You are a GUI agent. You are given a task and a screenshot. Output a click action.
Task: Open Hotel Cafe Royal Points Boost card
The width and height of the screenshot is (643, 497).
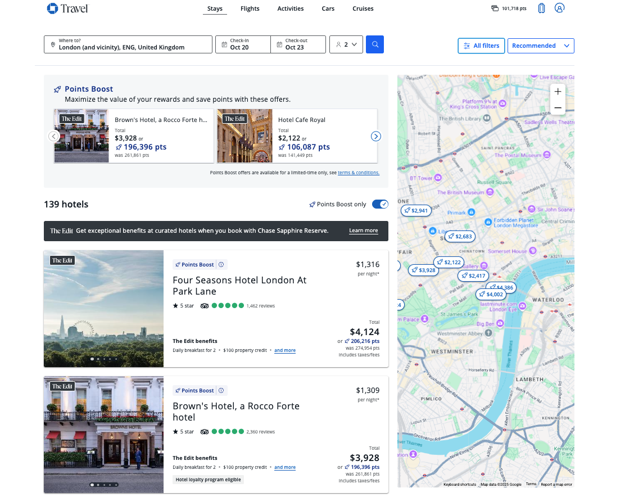297,135
